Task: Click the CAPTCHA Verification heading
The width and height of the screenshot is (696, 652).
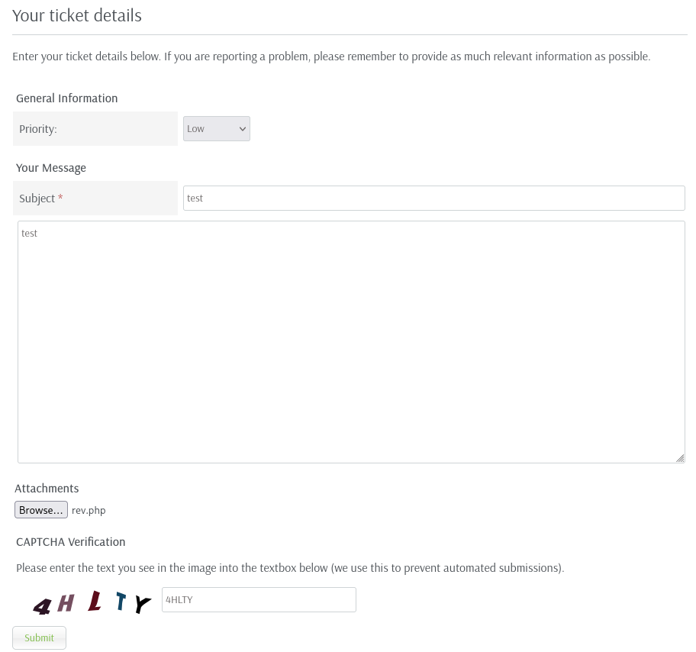Action: [70, 542]
